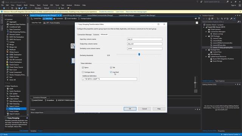
Task: Switch to the Team Explorer tab
Action: (220, 81)
